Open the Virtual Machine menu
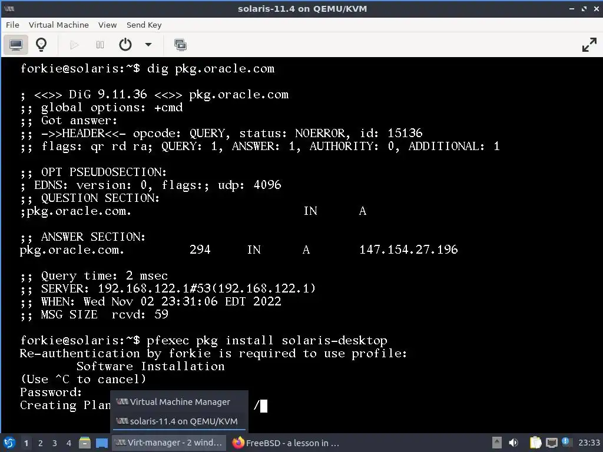Viewport: 603px width, 452px height. tap(58, 25)
